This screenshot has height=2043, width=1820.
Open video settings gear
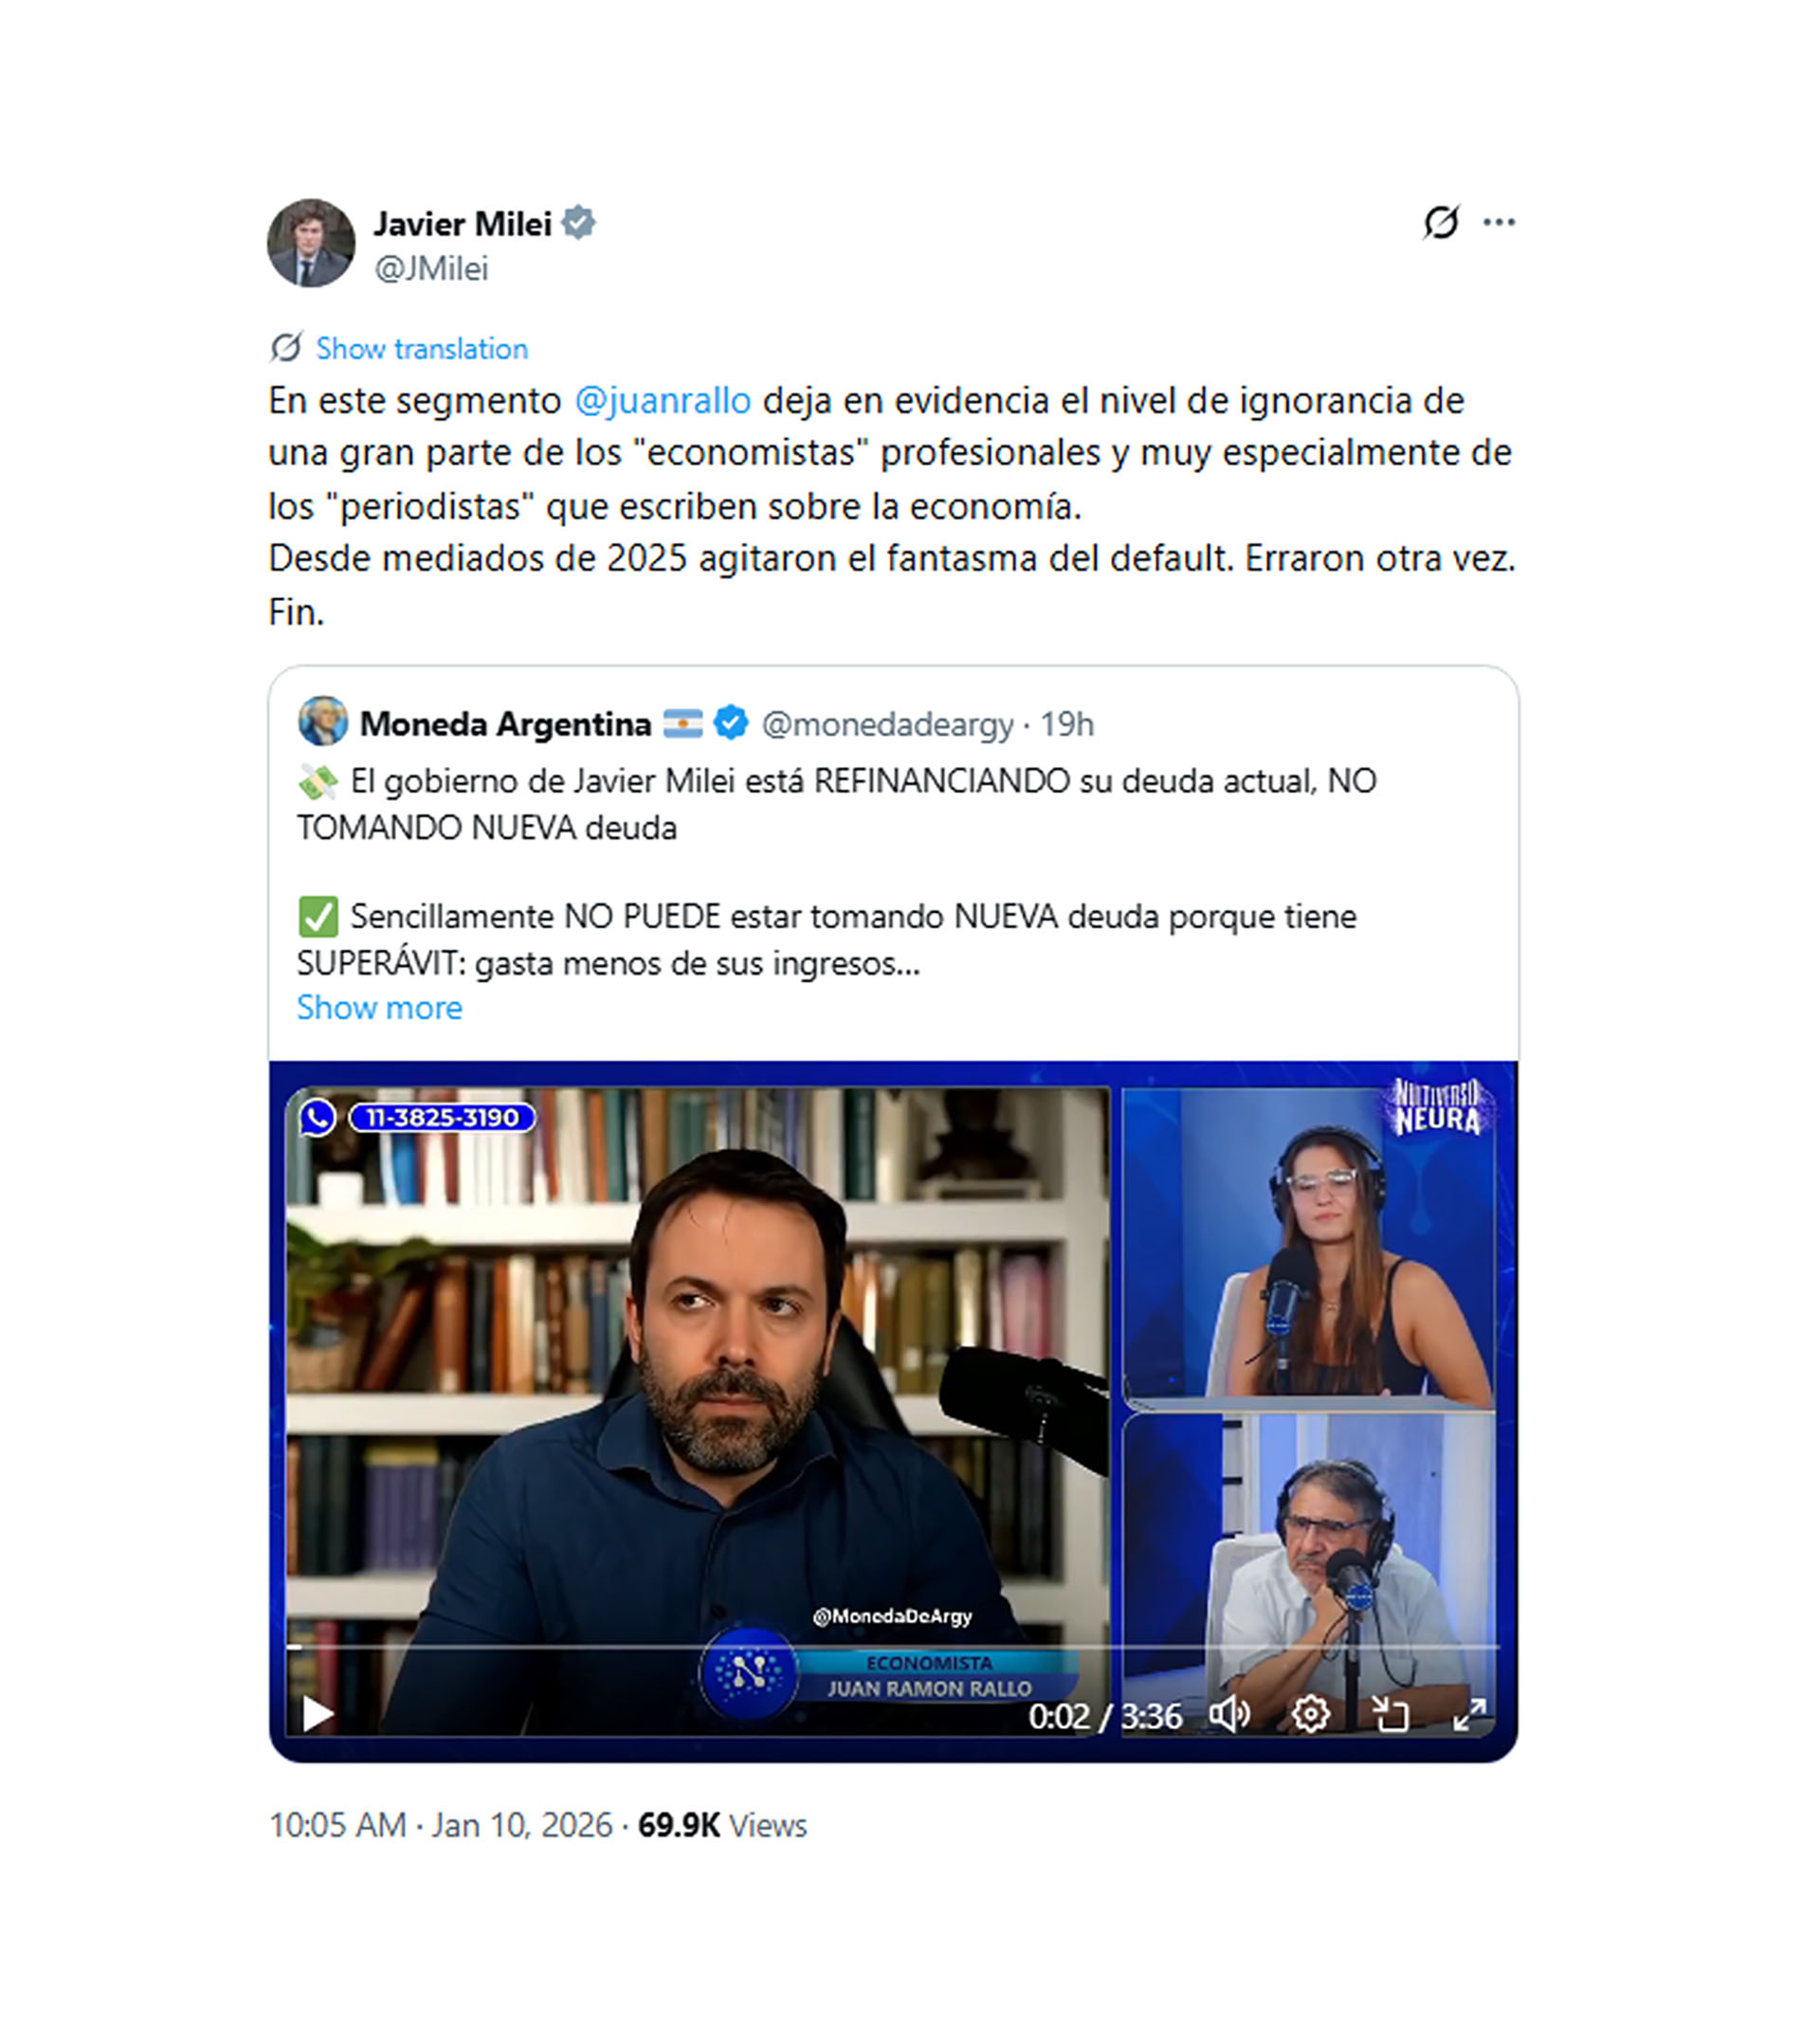point(1310,1716)
